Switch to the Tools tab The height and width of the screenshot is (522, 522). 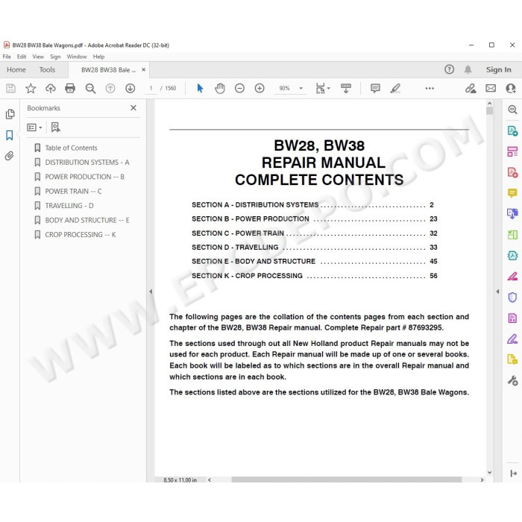[47, 69]
